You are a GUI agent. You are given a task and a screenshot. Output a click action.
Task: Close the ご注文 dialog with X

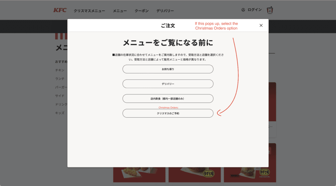point(261,26)
